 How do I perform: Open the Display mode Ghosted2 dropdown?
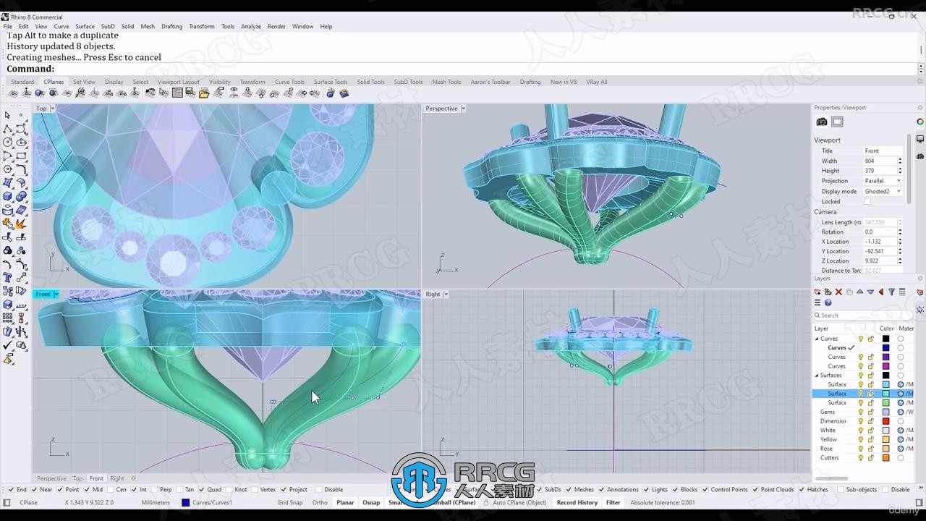(x=883, y=191)
